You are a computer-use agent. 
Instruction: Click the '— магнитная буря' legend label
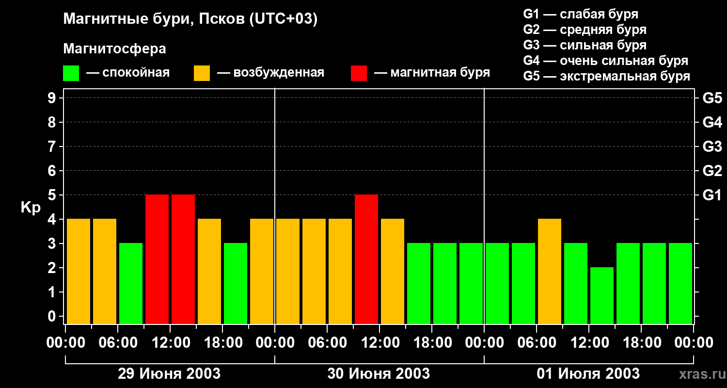(432, 73)
